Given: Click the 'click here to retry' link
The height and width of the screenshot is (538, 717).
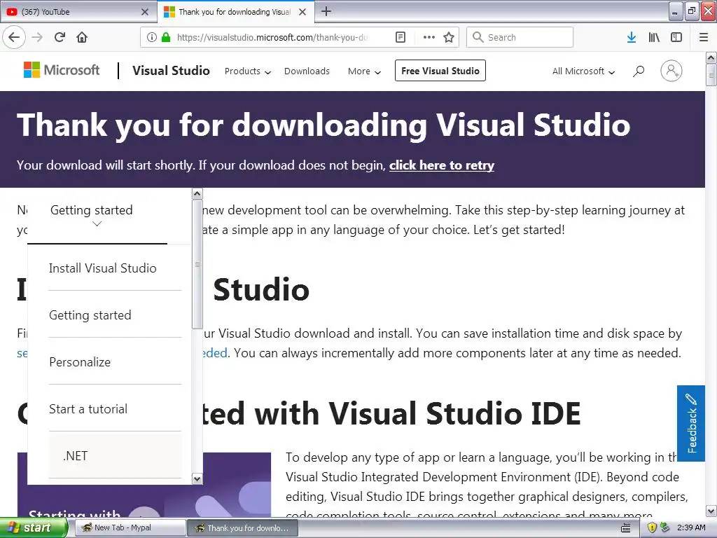Looking at the screenshot, I should (x=442, y=165).
